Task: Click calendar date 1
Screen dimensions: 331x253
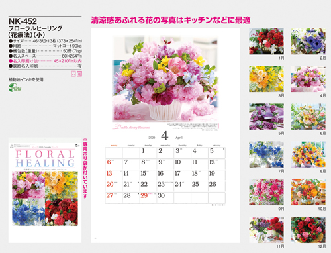Action: click(143, 151)
